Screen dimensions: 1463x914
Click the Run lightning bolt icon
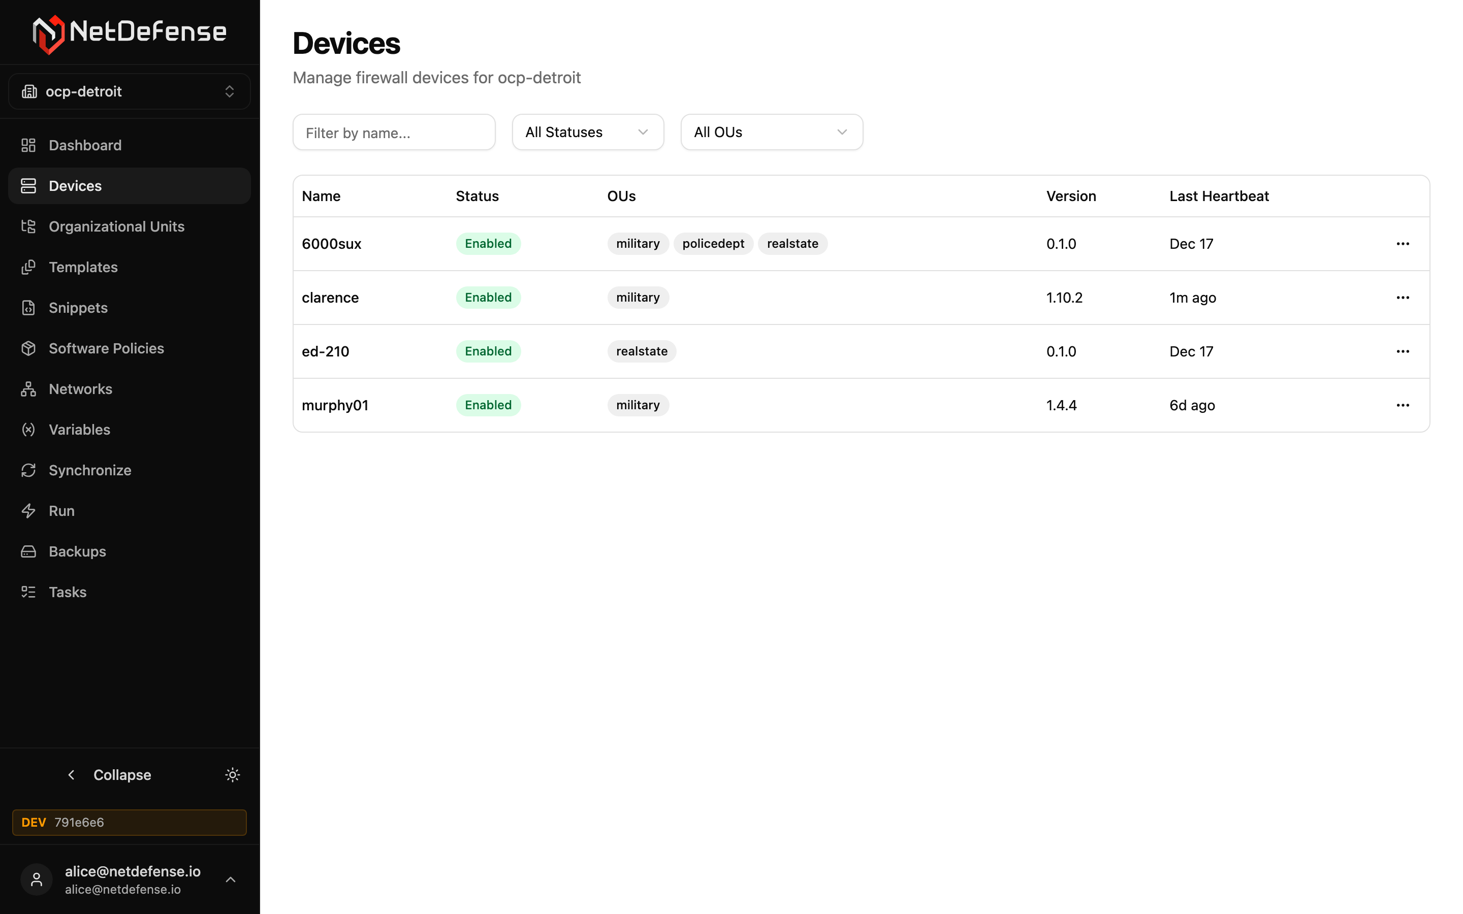pyautogui.click(x=28, y=510)
